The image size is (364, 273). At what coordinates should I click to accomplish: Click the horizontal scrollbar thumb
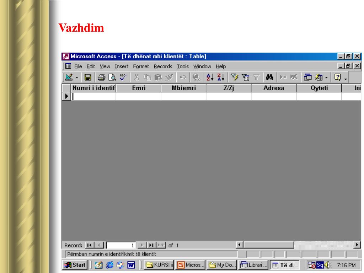tap(269, 245)
